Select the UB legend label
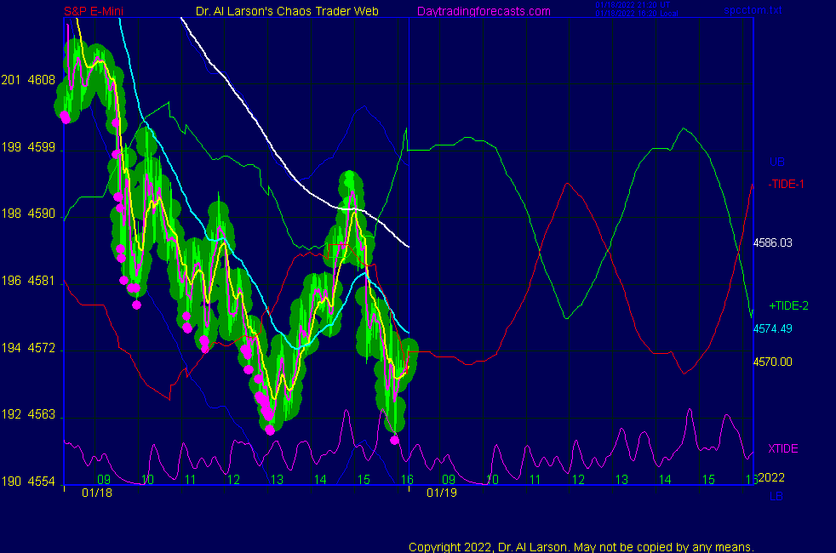 pyautogui.click(x=776, y=162)
